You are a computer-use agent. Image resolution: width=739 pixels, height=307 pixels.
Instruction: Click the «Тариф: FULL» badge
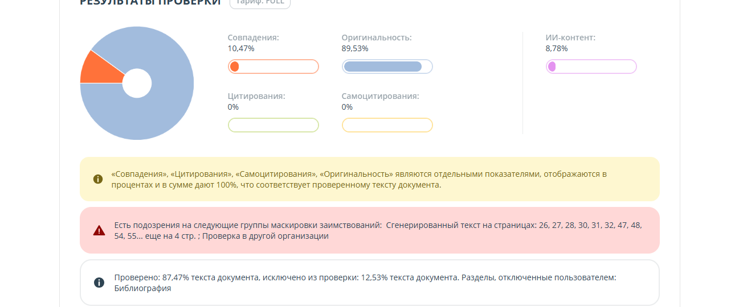[260, 2]
